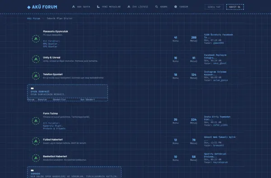Open the Masaustu Oyunculuk forum

tap(56, 32)
